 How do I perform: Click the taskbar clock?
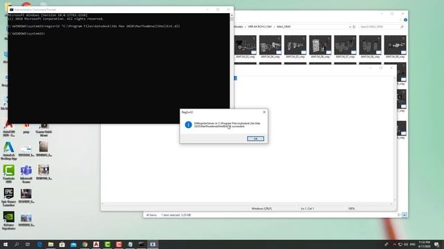[x=424, y=244]
